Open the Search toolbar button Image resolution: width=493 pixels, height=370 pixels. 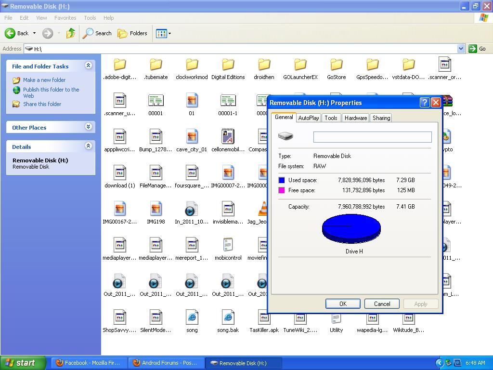97,33
